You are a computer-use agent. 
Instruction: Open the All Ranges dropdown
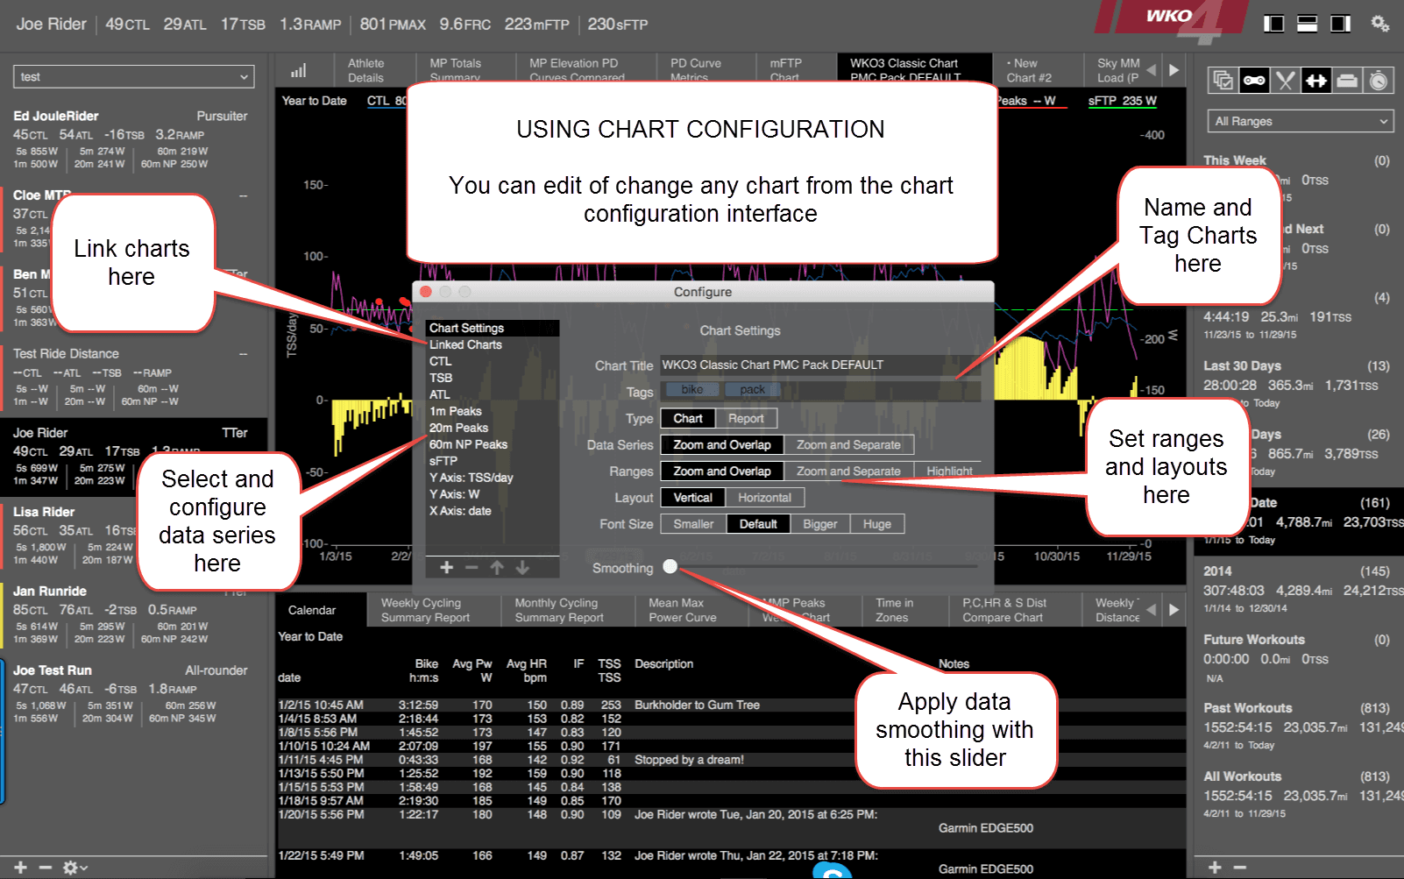tap(1300, 121)
